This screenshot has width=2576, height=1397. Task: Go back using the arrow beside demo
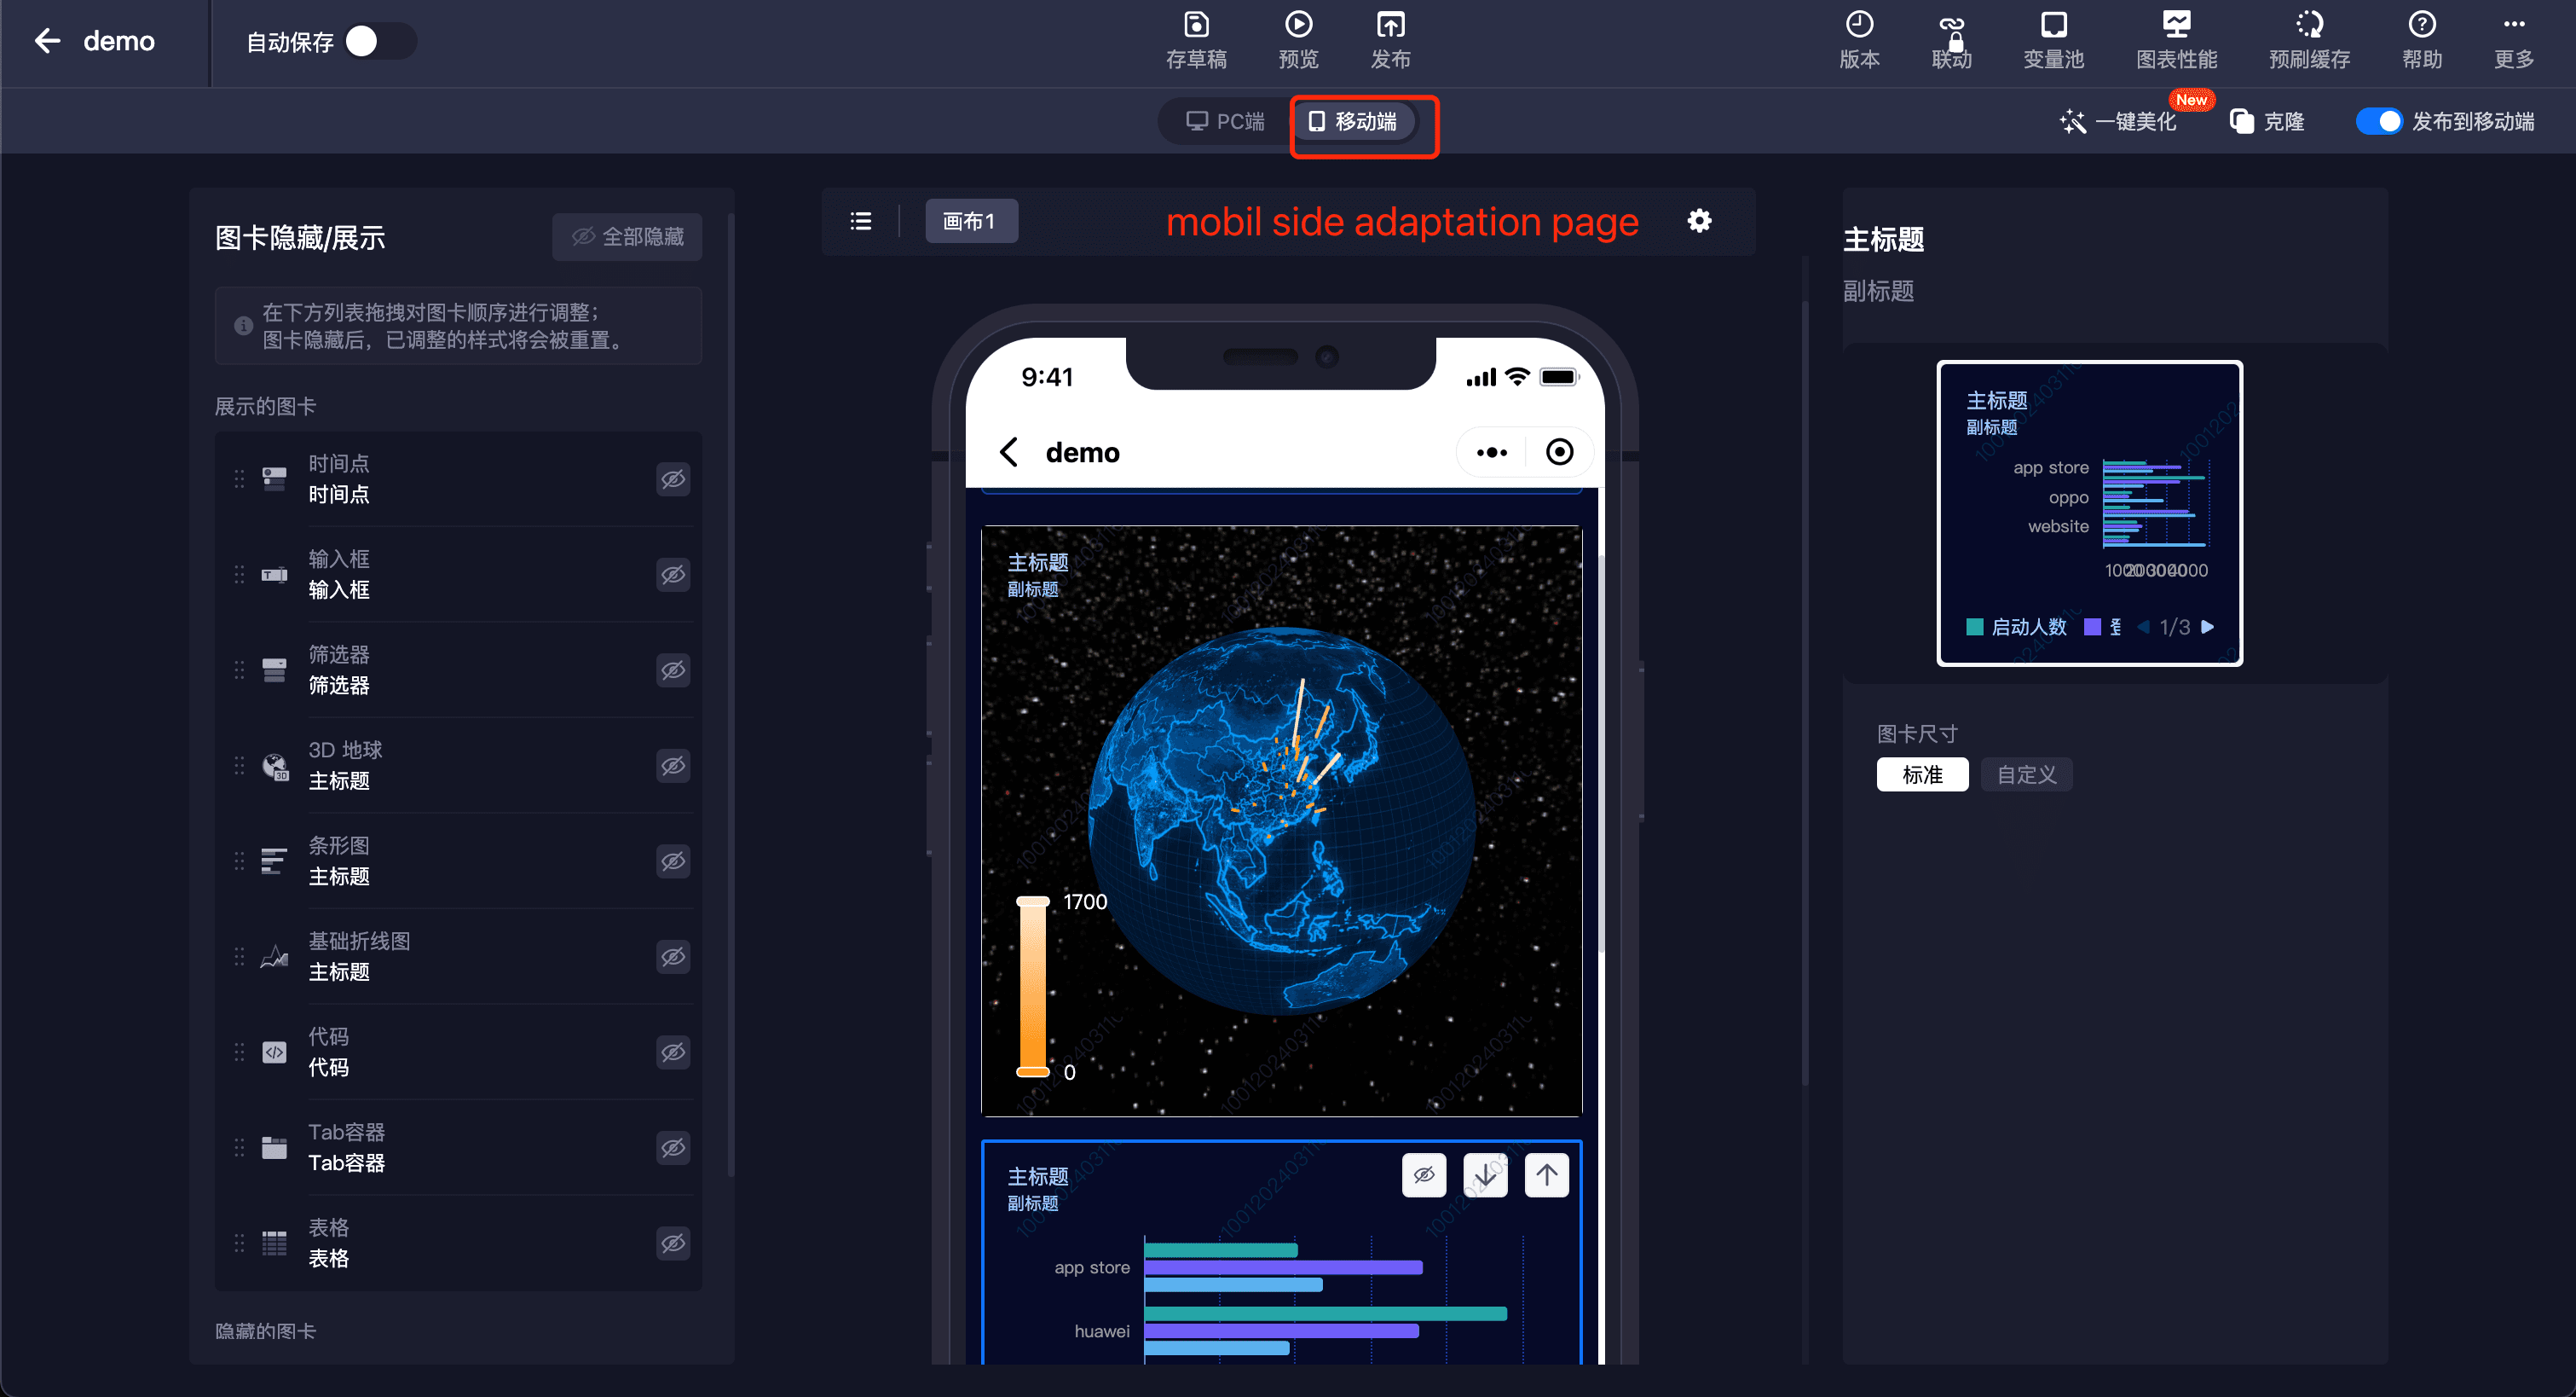click(47, 41)
